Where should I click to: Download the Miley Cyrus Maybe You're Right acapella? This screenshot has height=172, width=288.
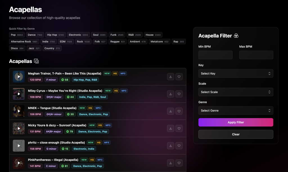coord(170,94)
